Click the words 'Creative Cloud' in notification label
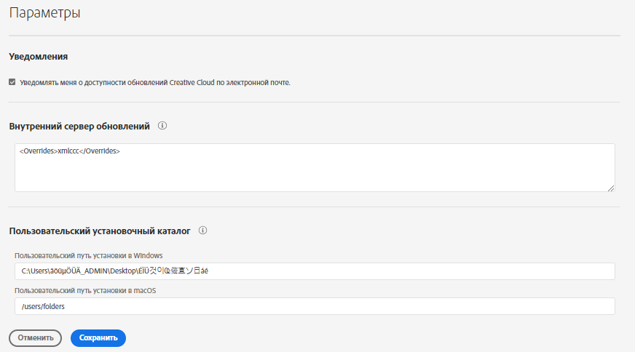Screen dimensions: 635x352 [x=193, y=82]
